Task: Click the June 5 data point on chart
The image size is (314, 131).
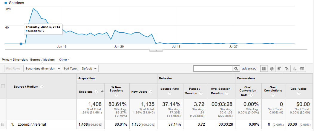Action: [x=21, y=44]
